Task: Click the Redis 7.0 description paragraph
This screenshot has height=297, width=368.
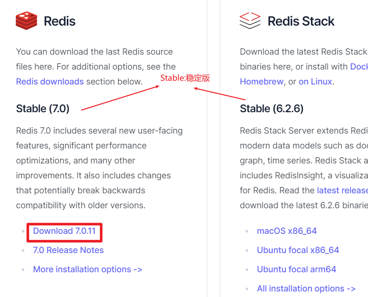Action: click(x=99, y=168)
